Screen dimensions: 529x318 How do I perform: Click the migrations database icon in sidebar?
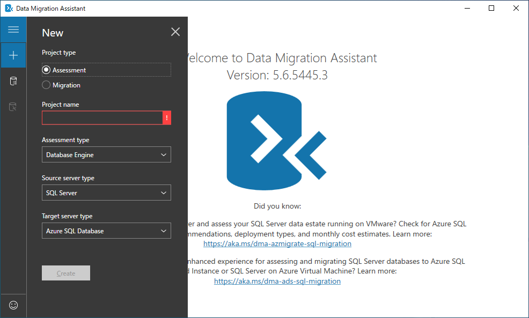click(13, 107)
